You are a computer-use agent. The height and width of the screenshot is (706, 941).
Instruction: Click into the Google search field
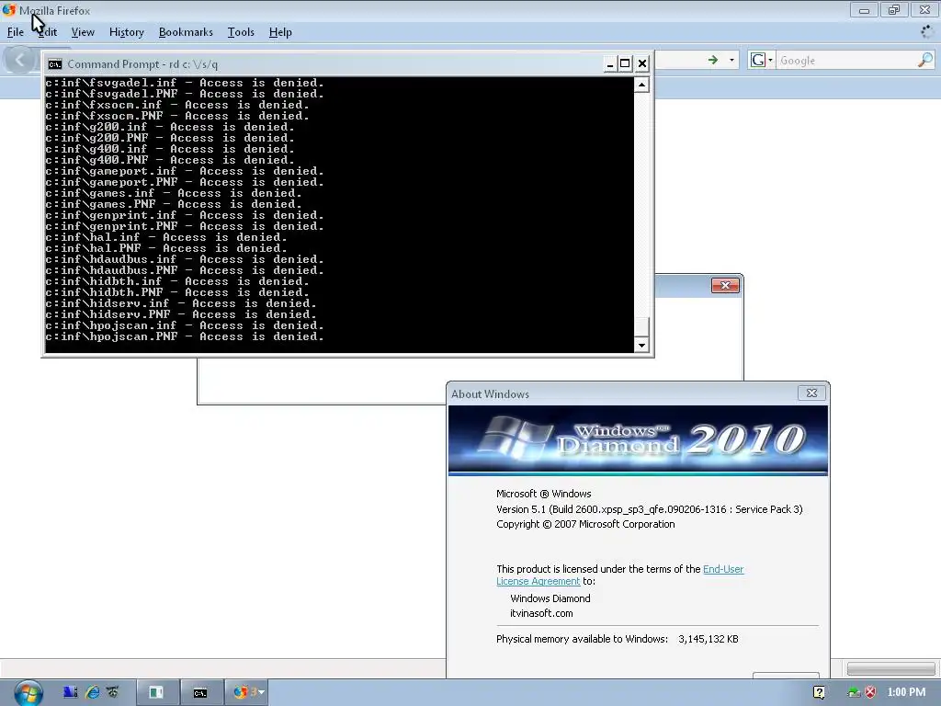click(846, 60)
